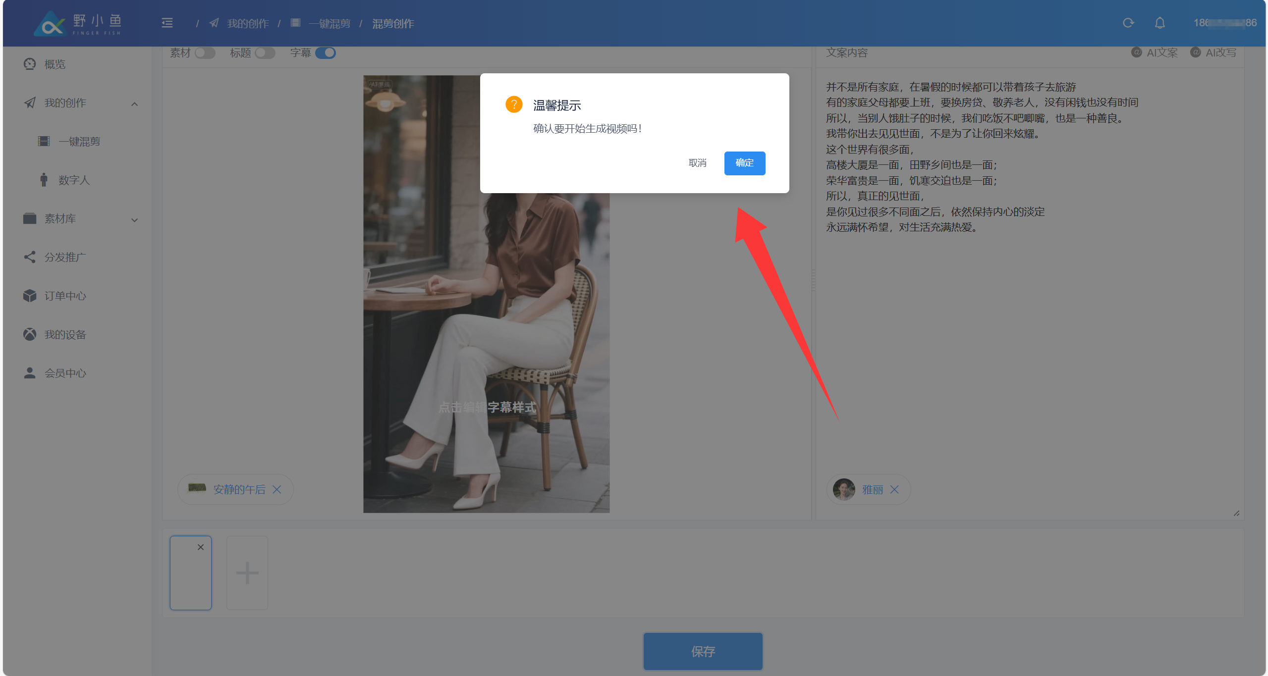Toggle the 标题 switch

point(265,53)
